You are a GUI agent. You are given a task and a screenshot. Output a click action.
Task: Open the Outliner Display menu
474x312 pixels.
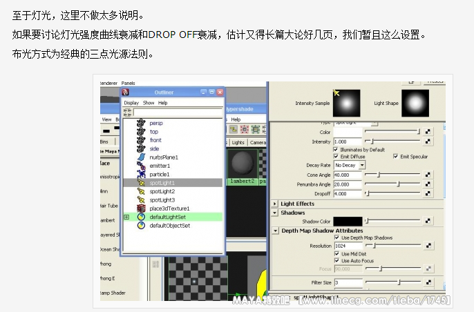coord(131,103)
